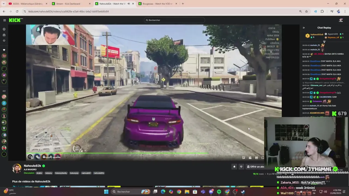Select the Bobonyfamily tag
The width and height of the screenshot is (349, 196).
[x=61, y=173]
